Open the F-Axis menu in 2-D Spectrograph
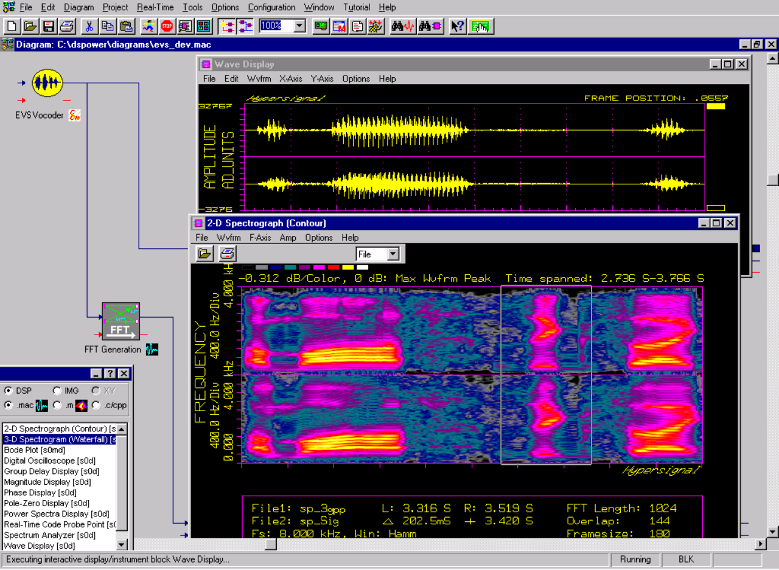The height and width of the screenshot is (570, 779). (x=260, y=237)
